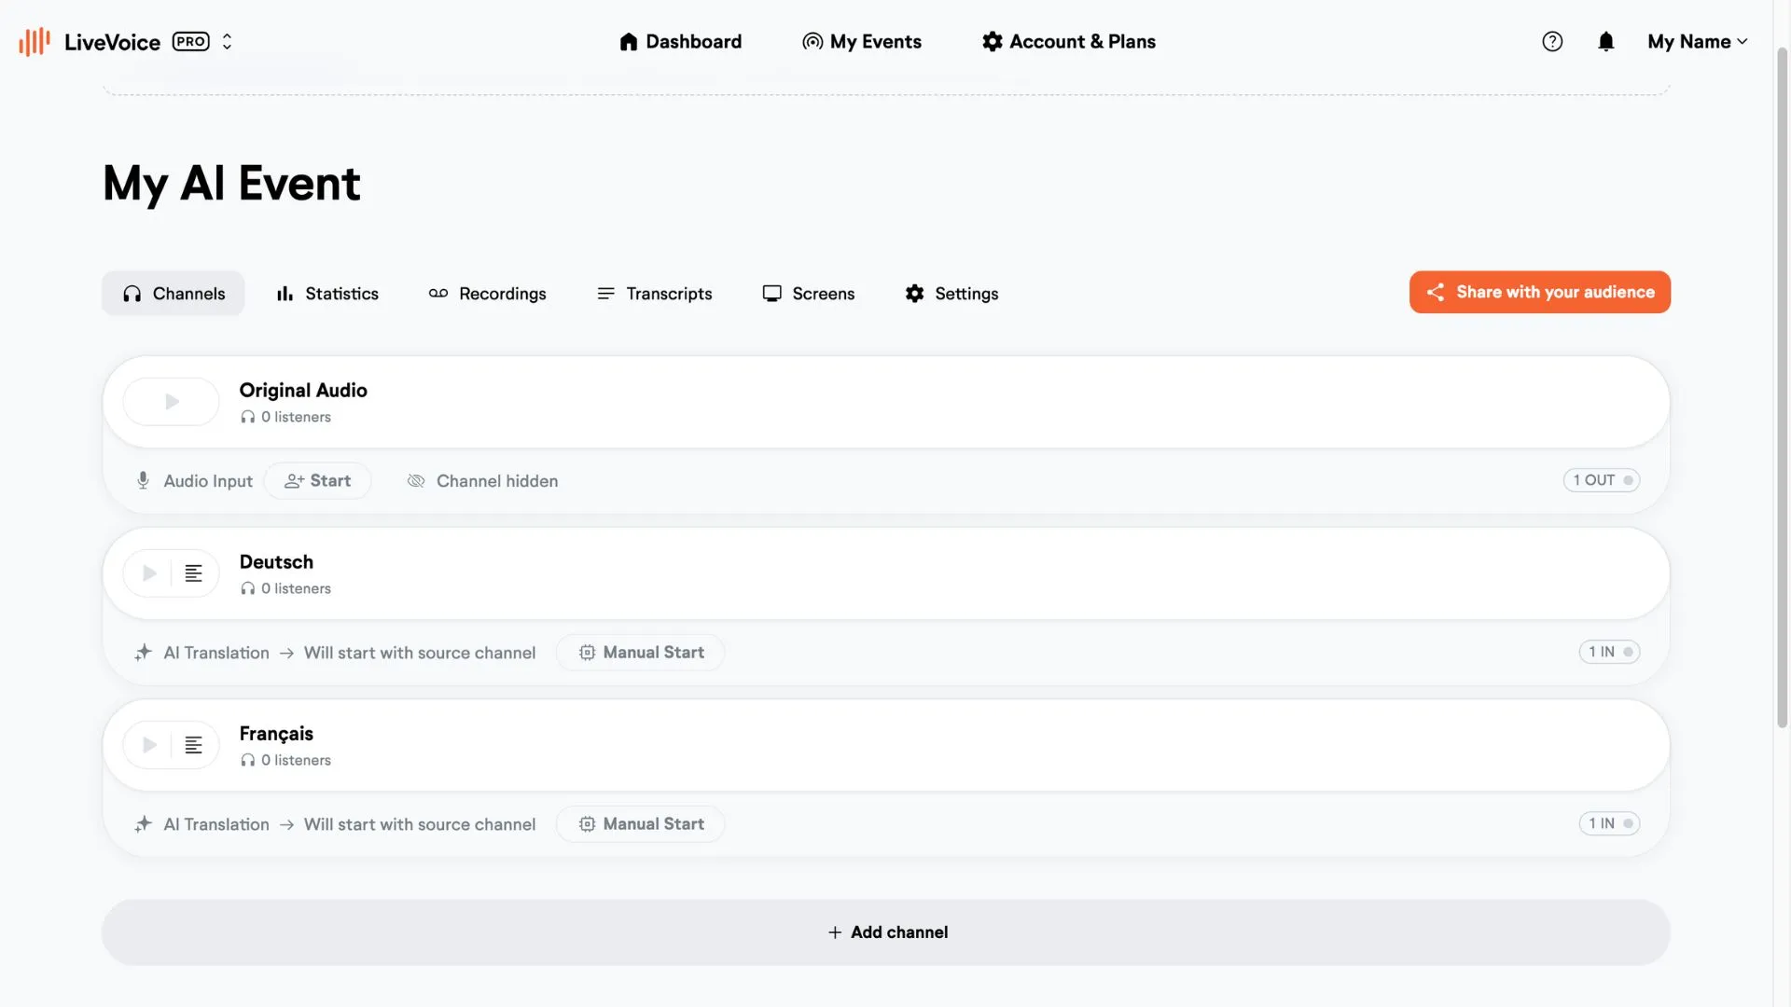
Task: Click the Français 1 IN indicator
Action: (1609, 823)
